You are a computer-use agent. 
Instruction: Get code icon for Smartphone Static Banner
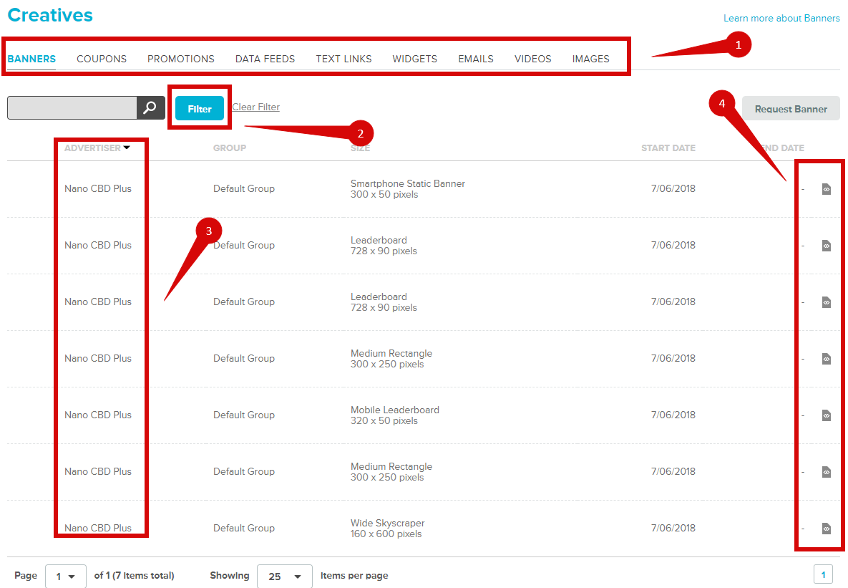point(826,189)
